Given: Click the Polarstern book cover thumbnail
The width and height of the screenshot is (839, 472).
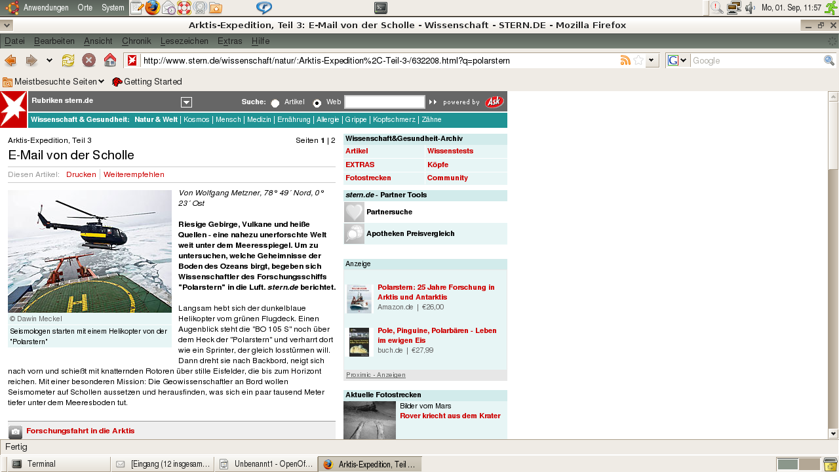Looking at the screenshot, I should point(359,298).
